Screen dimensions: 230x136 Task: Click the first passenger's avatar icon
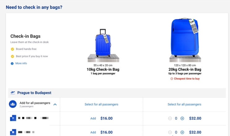[x=13, y=118]
